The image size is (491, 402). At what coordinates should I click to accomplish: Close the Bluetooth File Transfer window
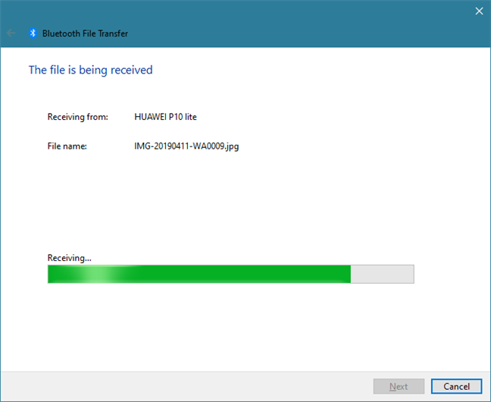pos(479,11)
